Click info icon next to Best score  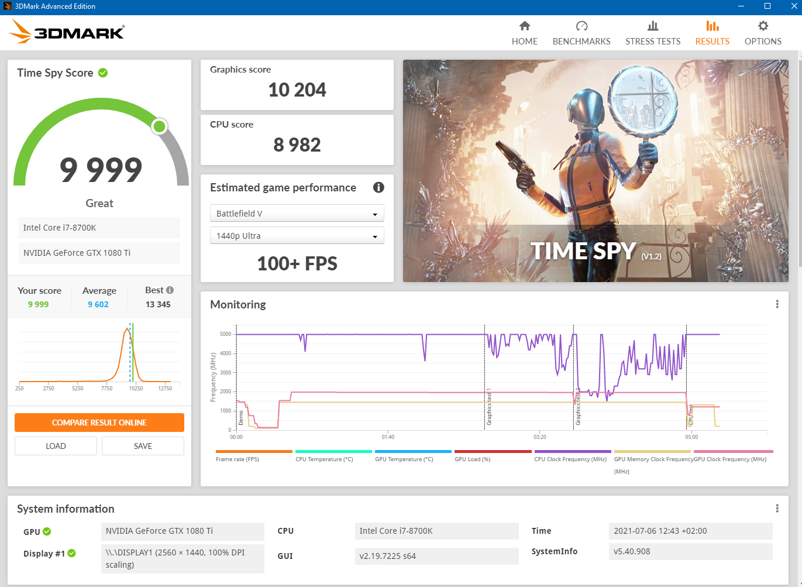170,290
